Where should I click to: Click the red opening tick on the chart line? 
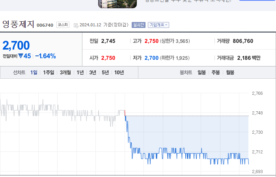(x=125, y=113)
